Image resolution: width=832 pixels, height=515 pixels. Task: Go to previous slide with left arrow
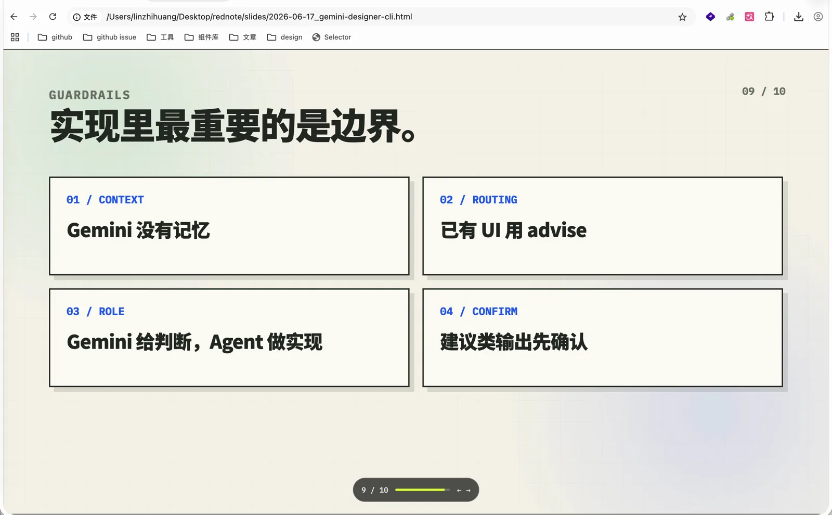tap(459, 490)
